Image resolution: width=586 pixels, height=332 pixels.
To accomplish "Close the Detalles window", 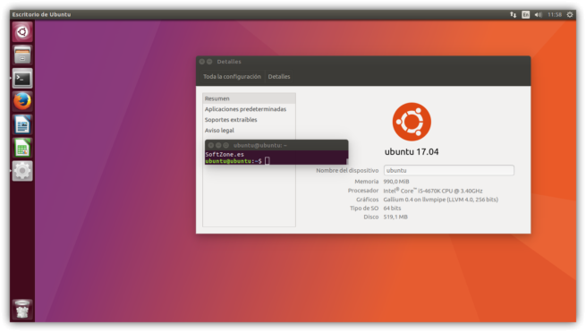I will click(202, 62).
